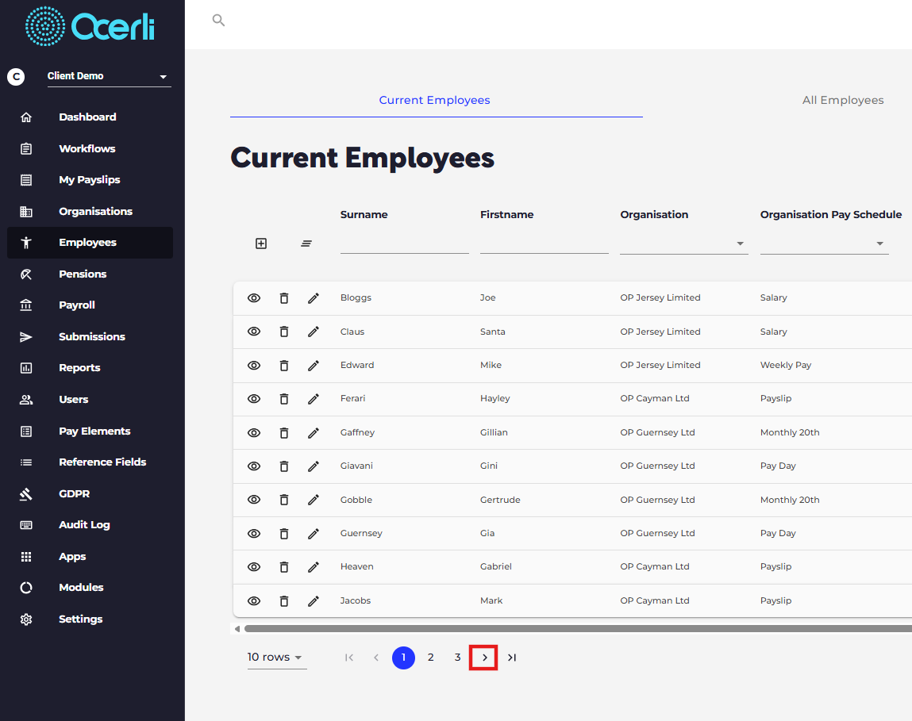Delete the Gobble employee row
Image resolution: width=912 pixels, height=721 pixels.
coord(284,500)
